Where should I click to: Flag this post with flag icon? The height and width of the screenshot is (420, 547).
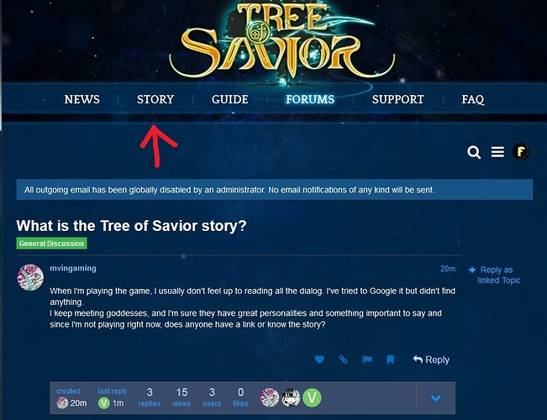(x=367, y=360)
